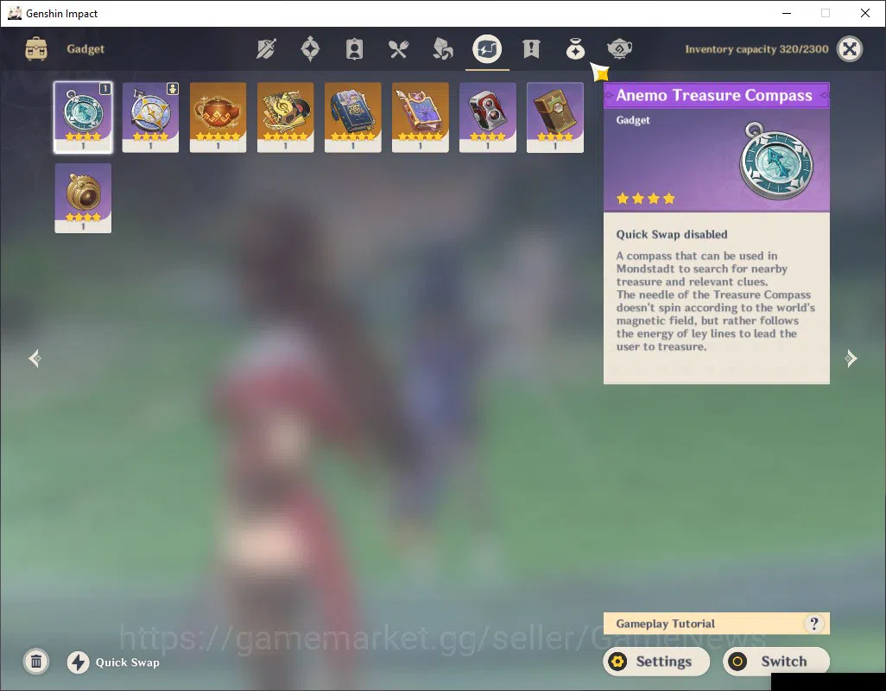Open the Quest items tab
Viewport: 886px width, 691px height.
[x=531, y=49]
